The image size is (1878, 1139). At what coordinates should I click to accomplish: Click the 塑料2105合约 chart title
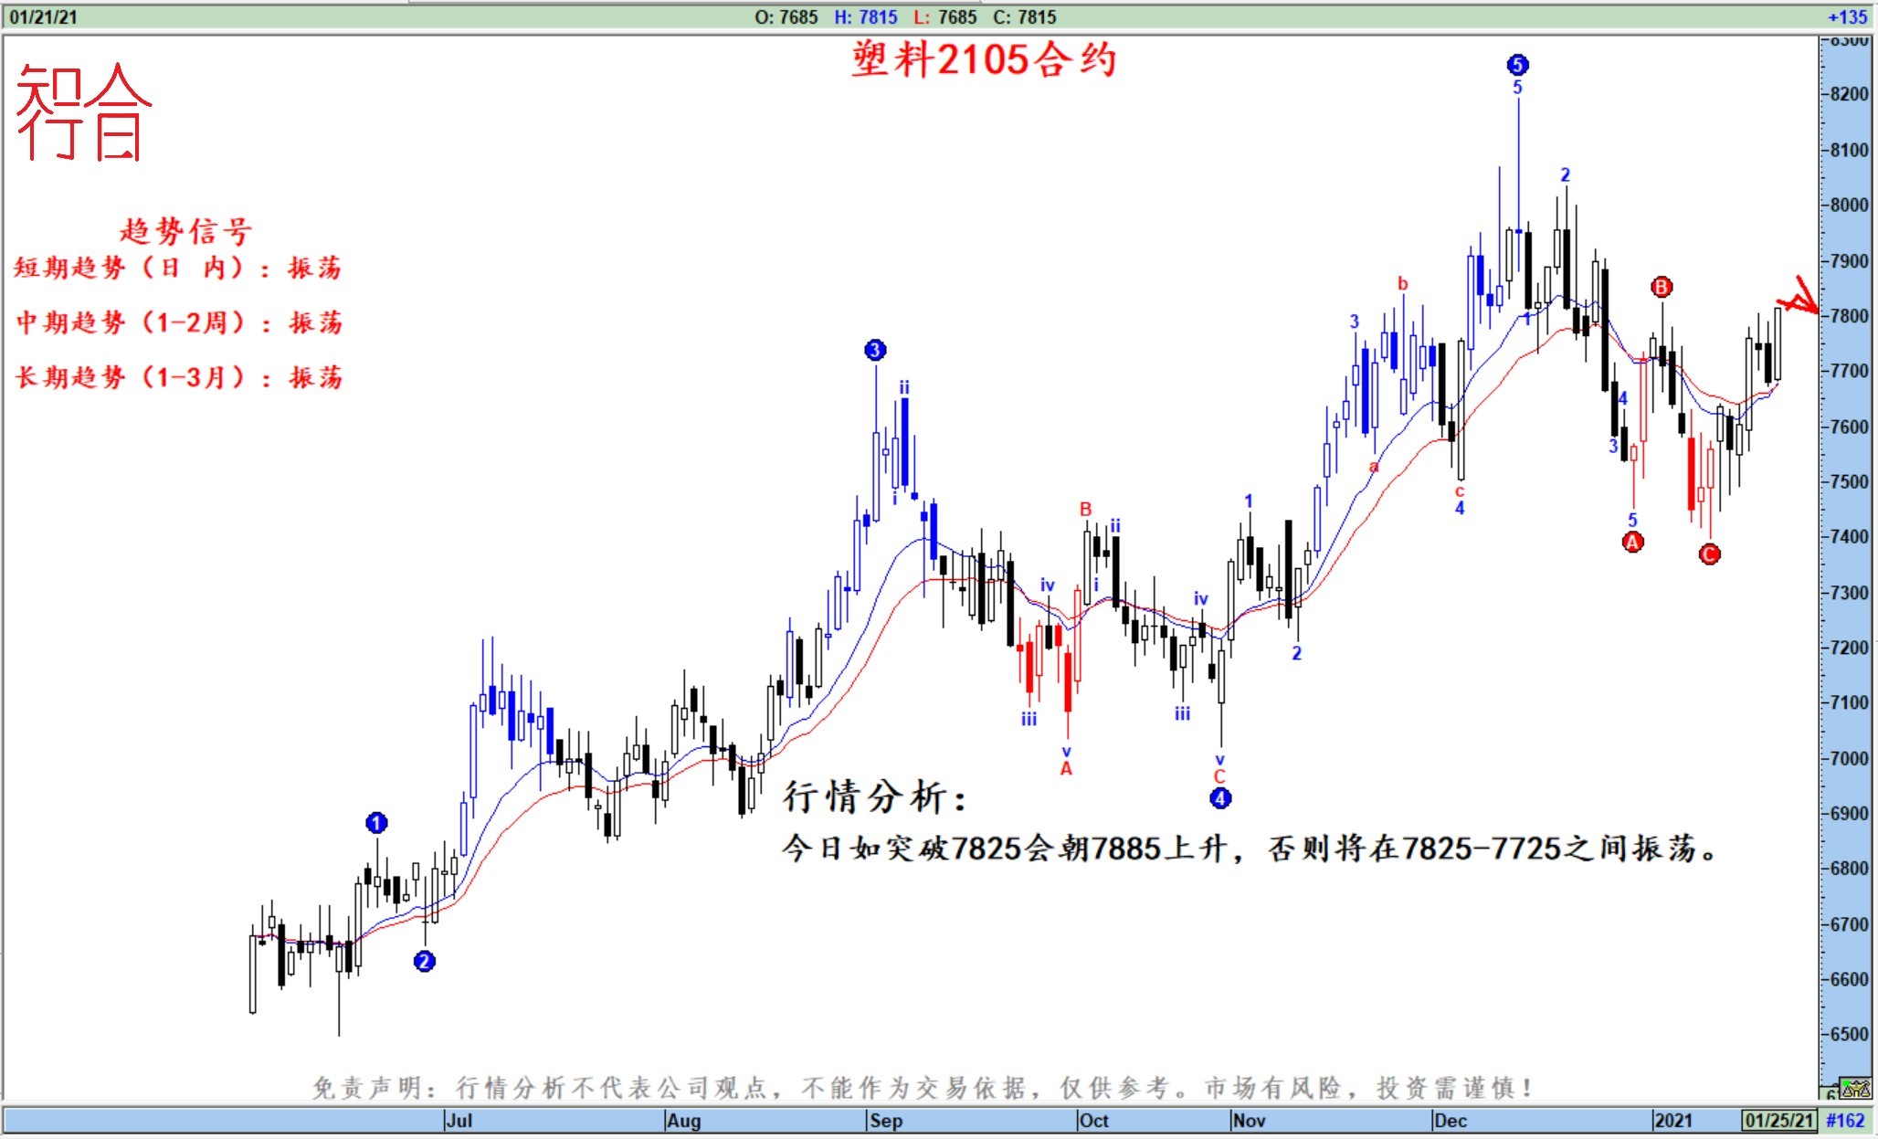[x=984, y=60]
